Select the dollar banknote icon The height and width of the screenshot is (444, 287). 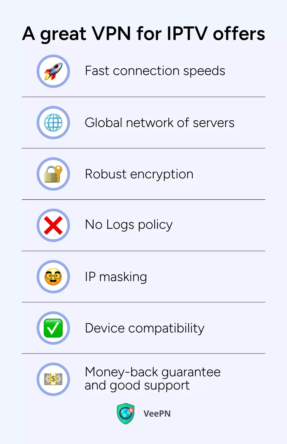coord(53,379)
